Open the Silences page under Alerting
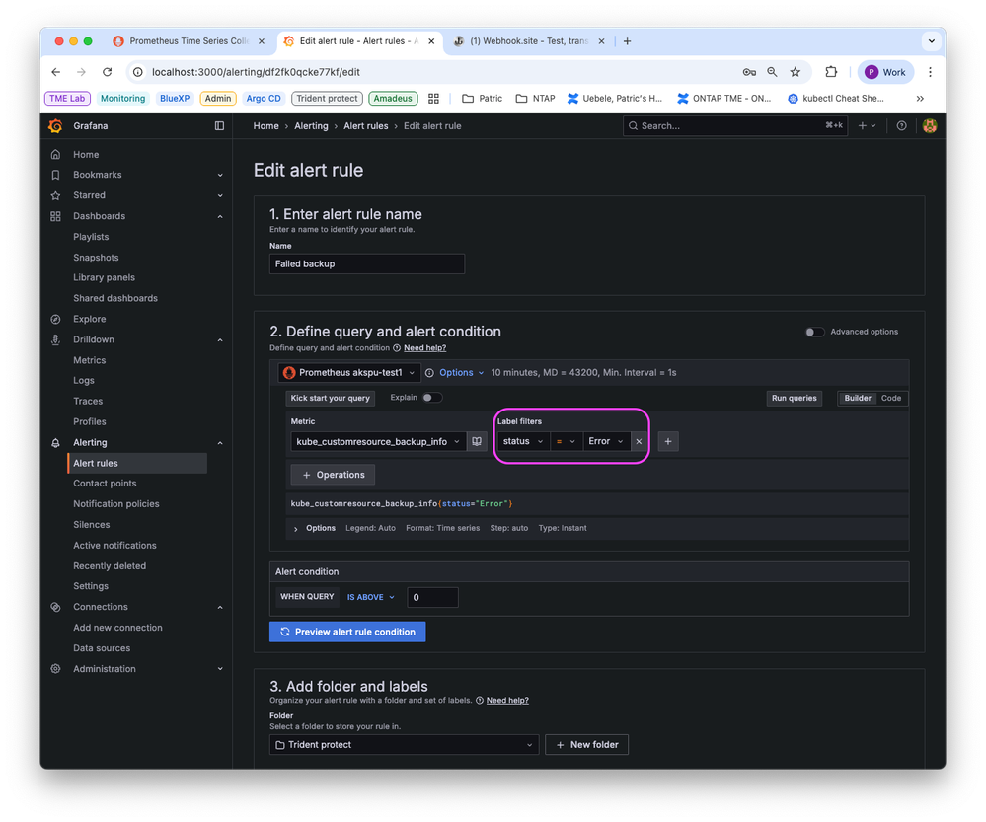The height and width of the screenshot is (822, 986). point(89,524)
